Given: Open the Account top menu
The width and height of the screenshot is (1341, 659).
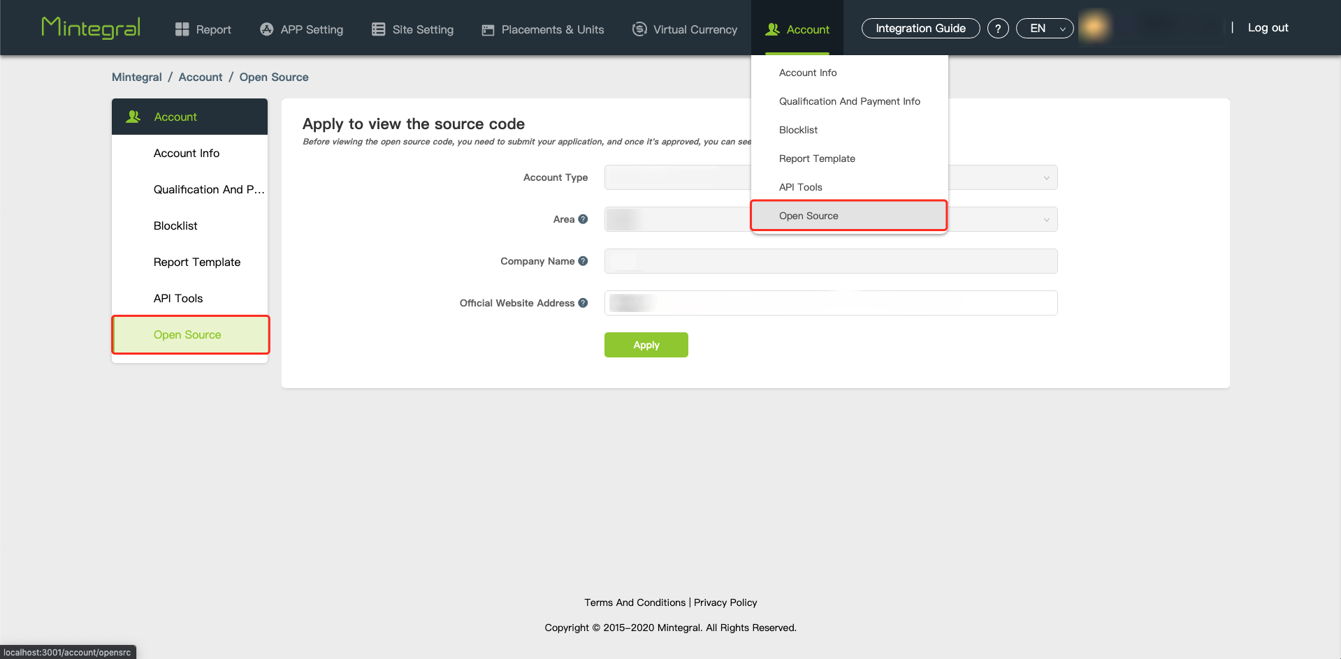Looking at the screenshot, I should point(797,29).
